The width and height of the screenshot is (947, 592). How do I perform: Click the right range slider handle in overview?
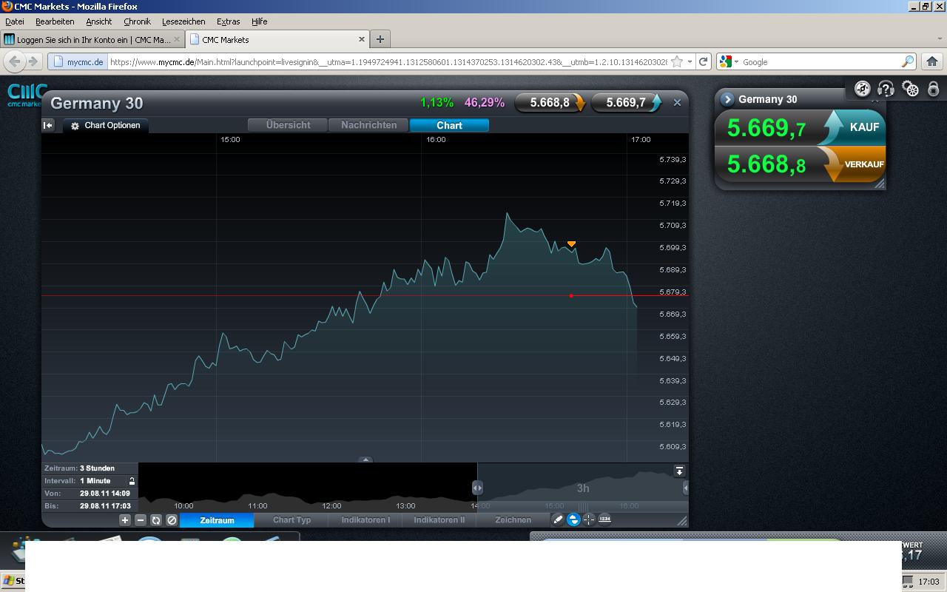[686, 488]
